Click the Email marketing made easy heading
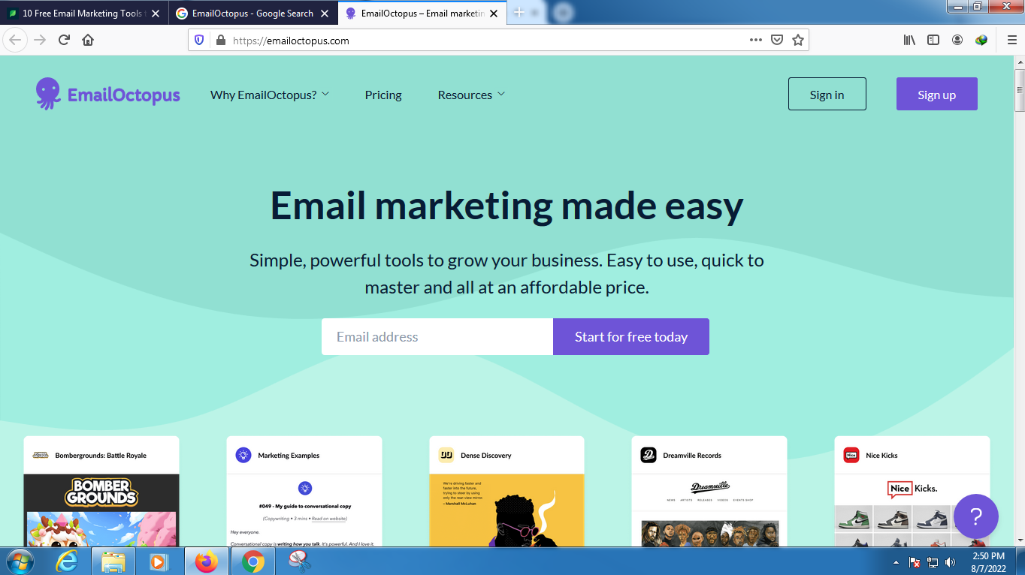The width and height of the screenshot is (1025, 575). (506, 205)
